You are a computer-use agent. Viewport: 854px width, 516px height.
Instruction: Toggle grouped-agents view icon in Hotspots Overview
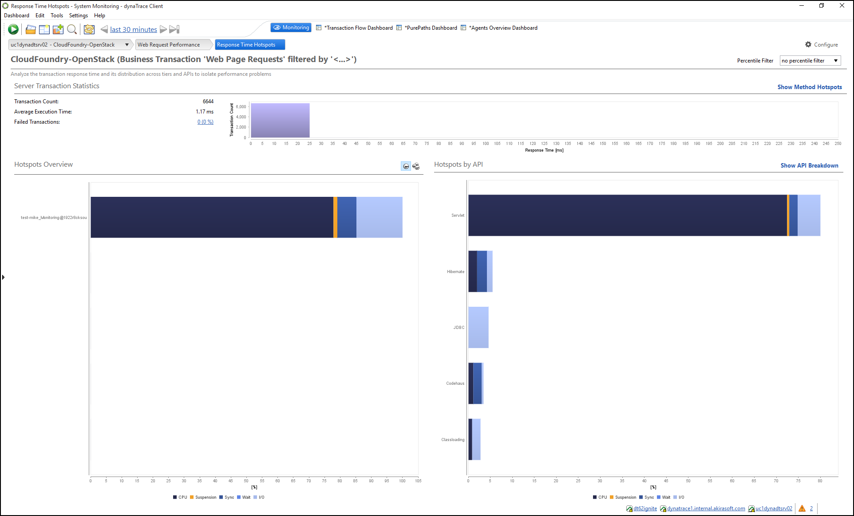(416, 166)
